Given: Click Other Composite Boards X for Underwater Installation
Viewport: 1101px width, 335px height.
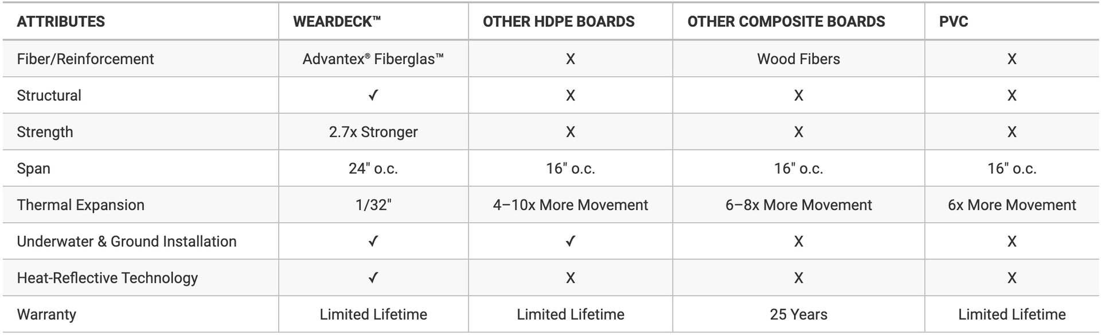Looking at the screenshot, I should click(x=798, y=242).
